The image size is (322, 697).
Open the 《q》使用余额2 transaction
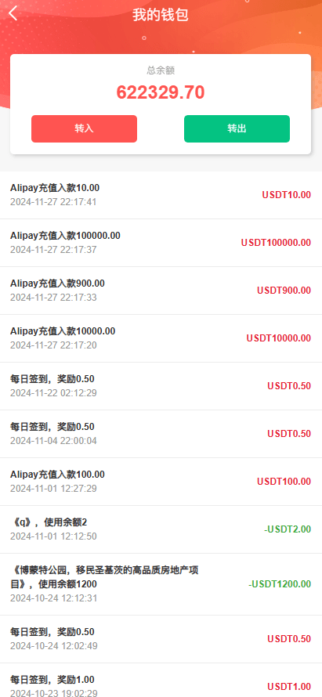(161, 529)
